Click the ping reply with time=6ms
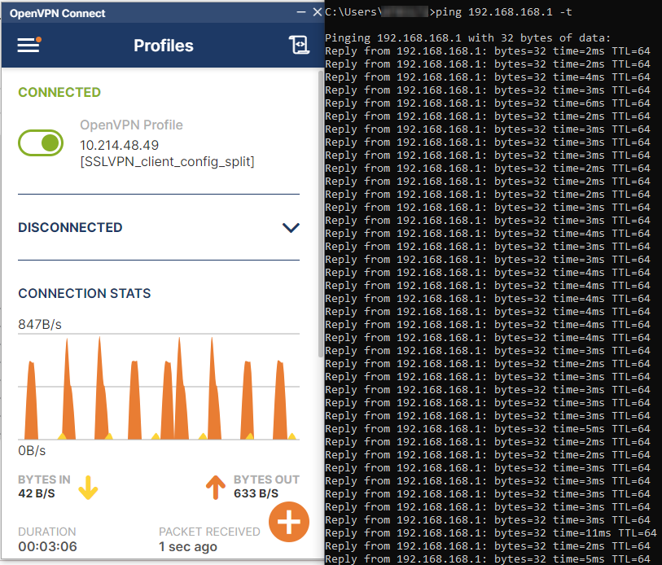Image resolution: width=662 pixels, height=565 pixels. point(488,103)
